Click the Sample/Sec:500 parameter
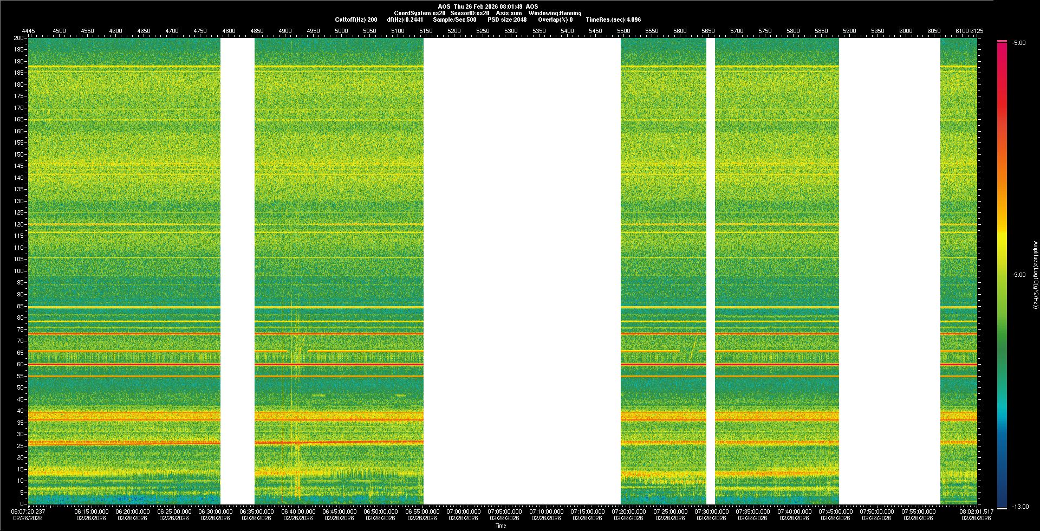The width and height of the screenshot is (1040, 531). coord(454,20)
